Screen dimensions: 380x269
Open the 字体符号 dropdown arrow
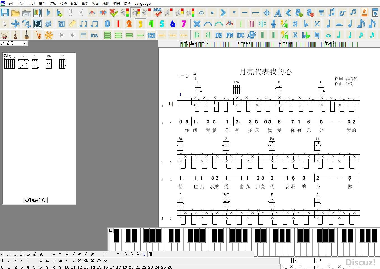pos(25,43)
